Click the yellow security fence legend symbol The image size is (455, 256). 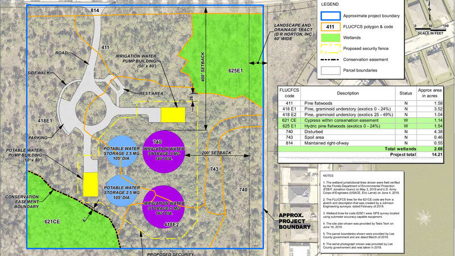(x=336, y=48)
